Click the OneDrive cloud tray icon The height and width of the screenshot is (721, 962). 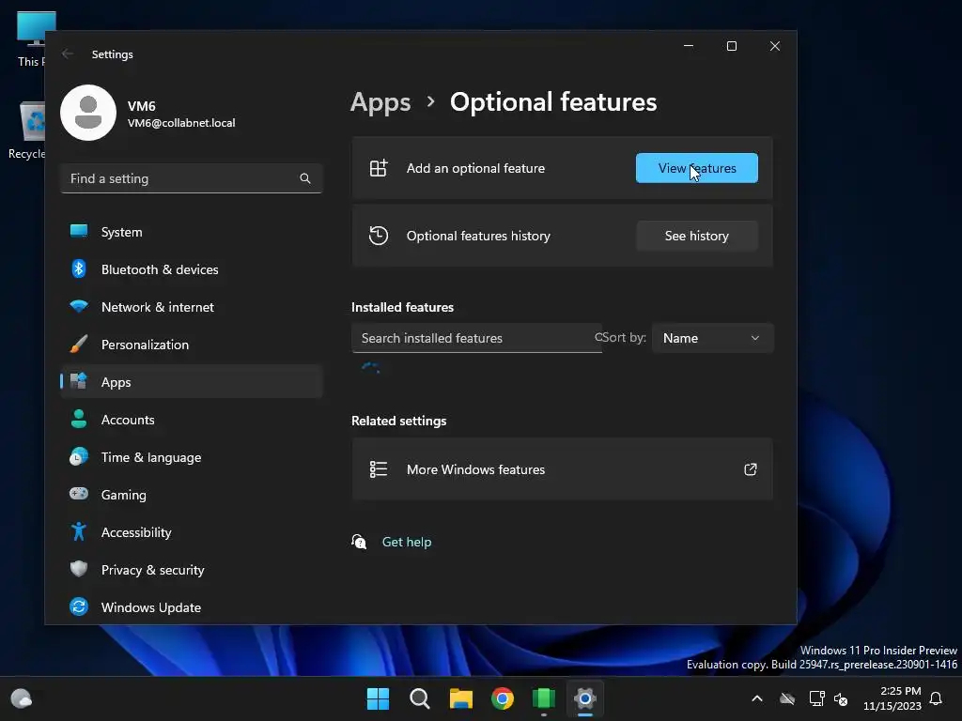(787, 698)
